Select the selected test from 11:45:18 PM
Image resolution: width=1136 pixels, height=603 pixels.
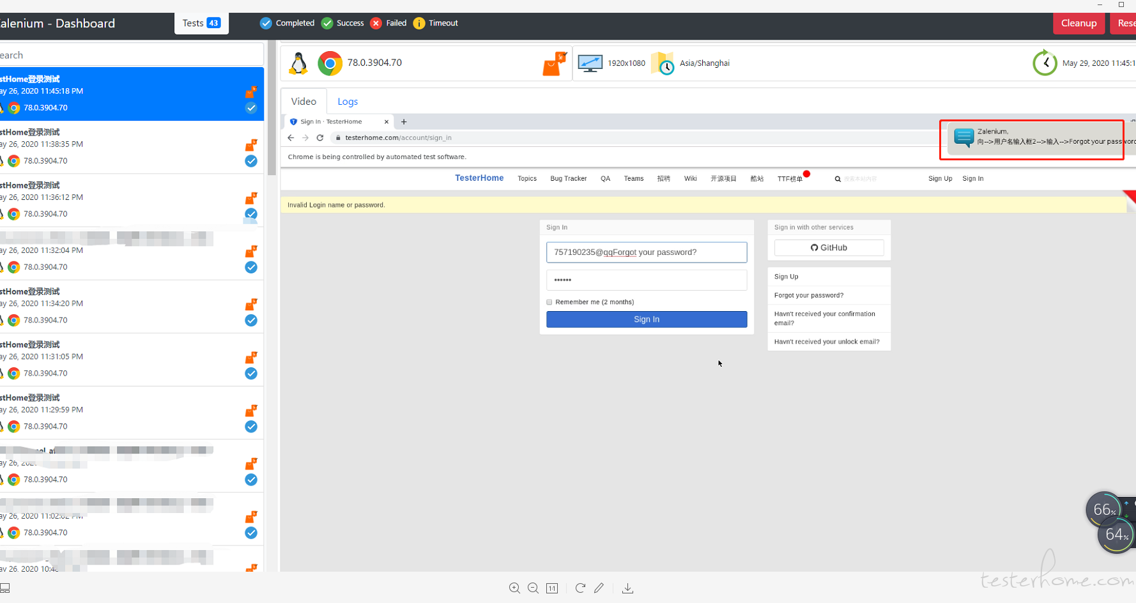pyautogui.click(x=131, y=94)
